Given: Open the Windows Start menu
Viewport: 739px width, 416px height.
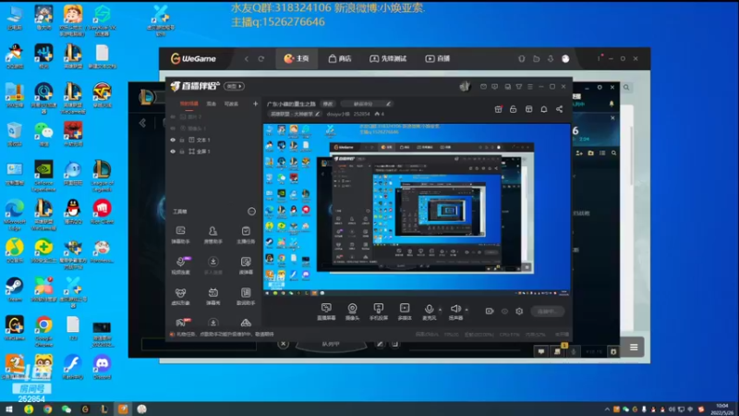Looking at the screenshot, I should click(x=9, y=409).
